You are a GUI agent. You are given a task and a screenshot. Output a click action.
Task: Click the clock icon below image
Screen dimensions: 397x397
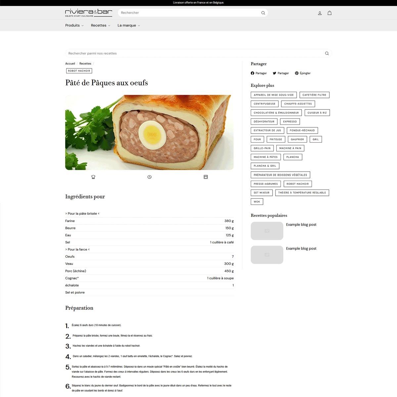pos(150,177)
